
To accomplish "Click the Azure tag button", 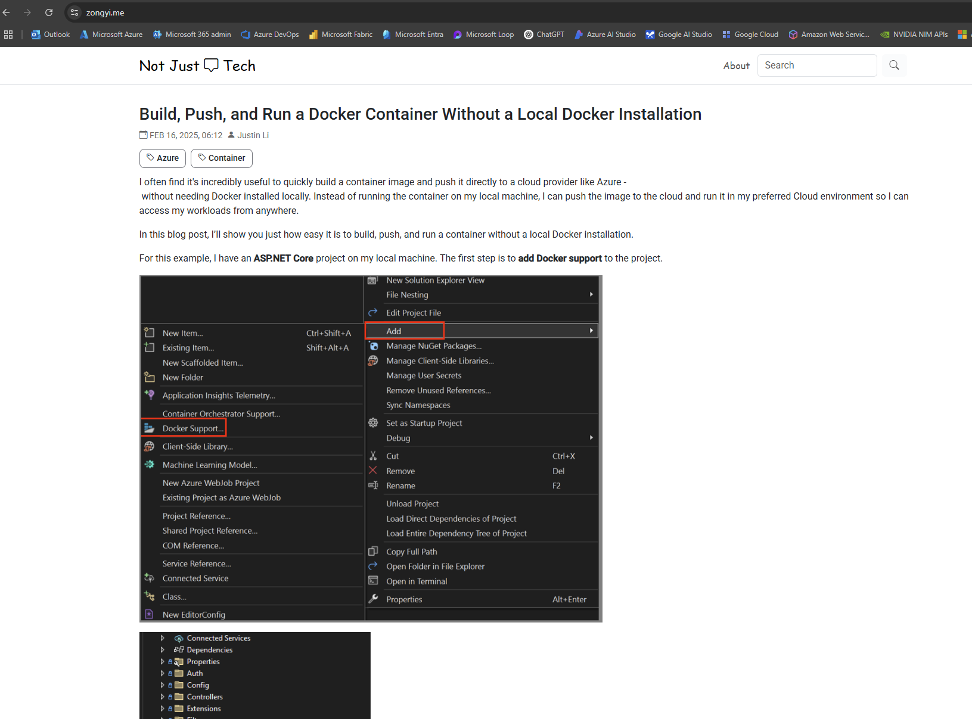I will (163, 158).
